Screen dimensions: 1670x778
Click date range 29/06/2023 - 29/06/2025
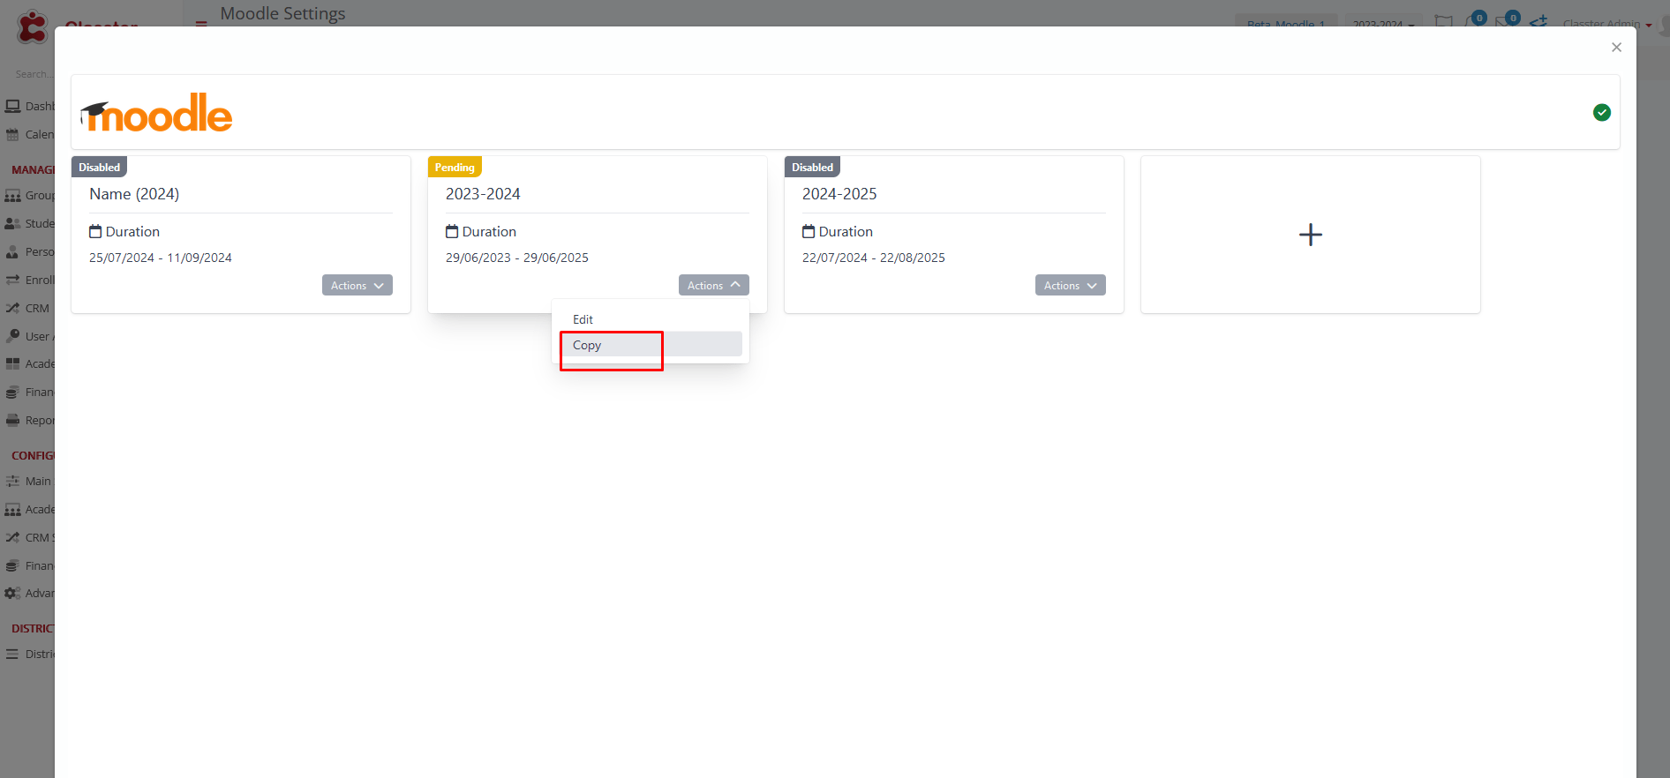[x=517, y=258]
